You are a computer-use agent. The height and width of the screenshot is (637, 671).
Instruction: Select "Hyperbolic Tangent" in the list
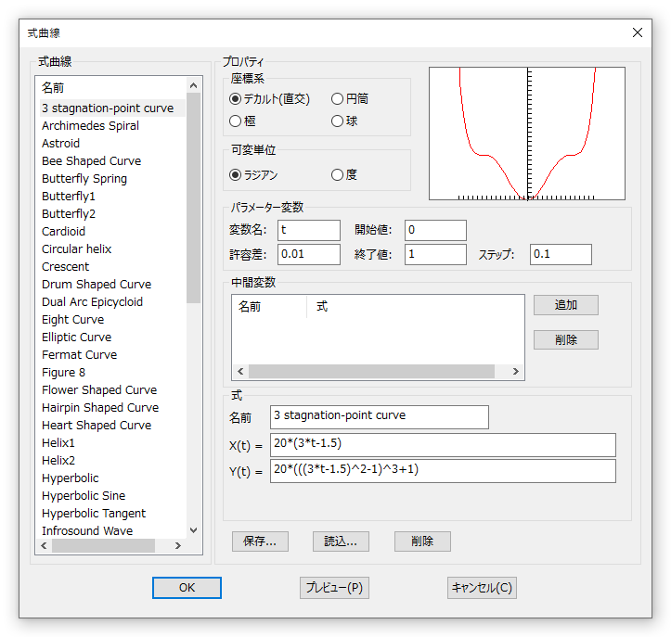[94, 513]
